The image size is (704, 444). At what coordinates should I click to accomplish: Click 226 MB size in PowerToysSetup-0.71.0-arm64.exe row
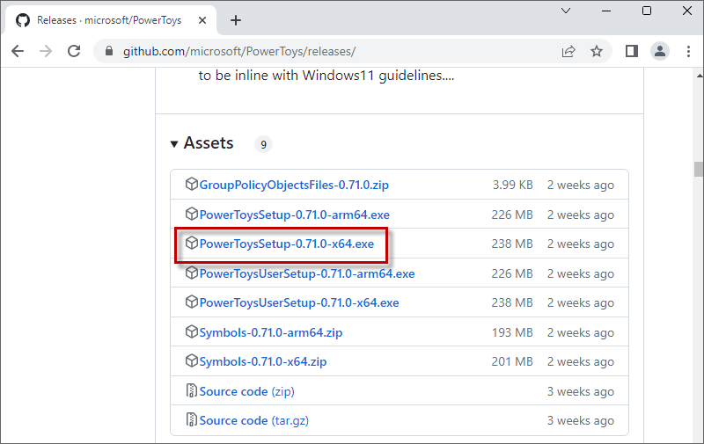512,215
